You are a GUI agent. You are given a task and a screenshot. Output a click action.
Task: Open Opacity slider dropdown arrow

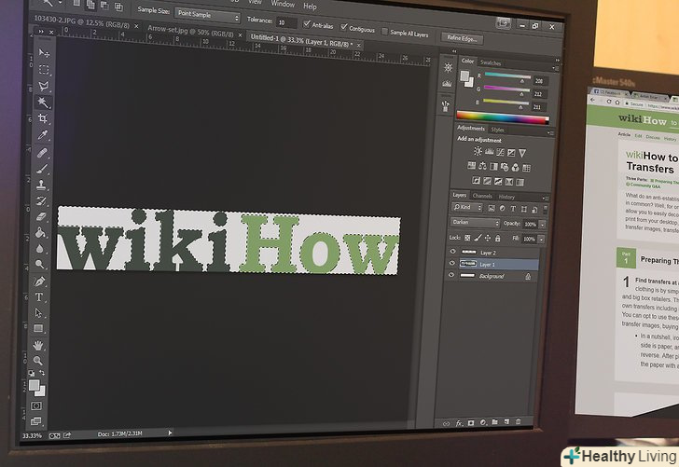[542, 225]
